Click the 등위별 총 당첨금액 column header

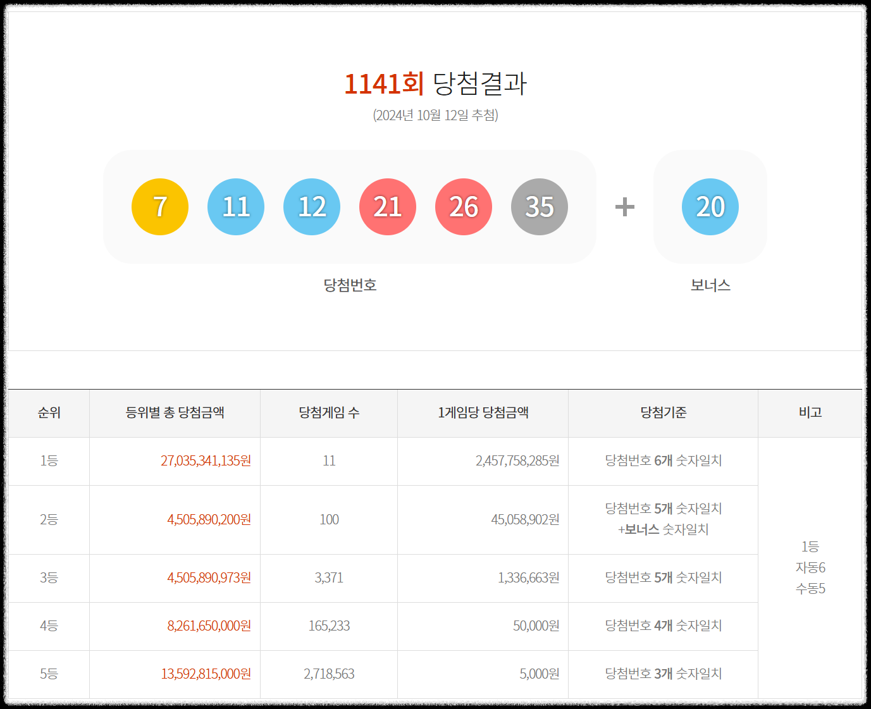[175, 413]
